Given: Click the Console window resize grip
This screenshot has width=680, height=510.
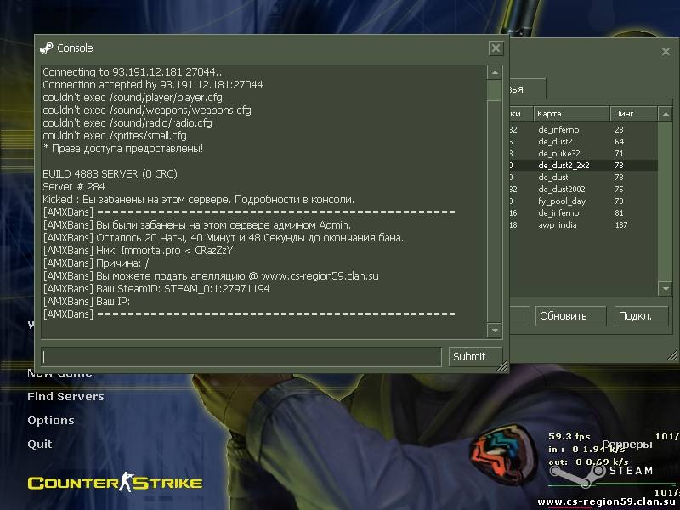Looking at the screenshot, I should tap(501, 367).
